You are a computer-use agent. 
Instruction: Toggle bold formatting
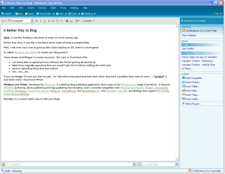[x=37, y=21]
